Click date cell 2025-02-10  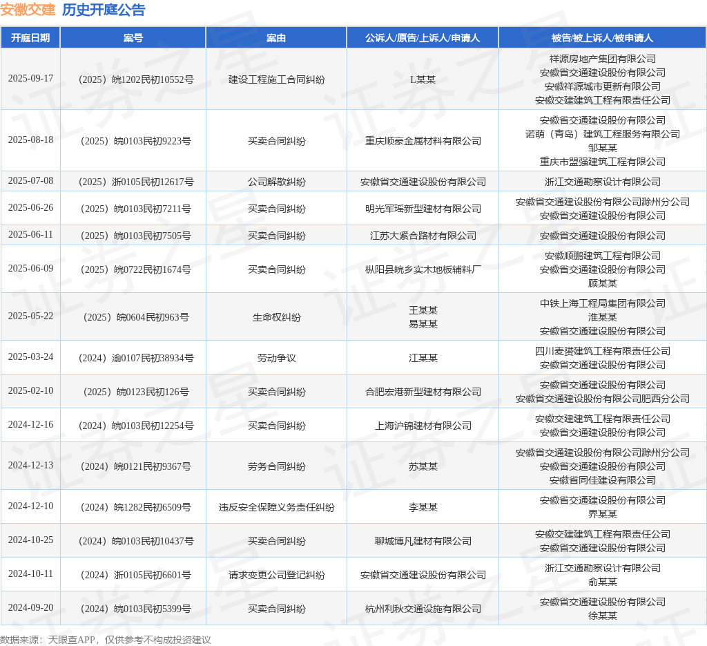[x=30, y=390]
